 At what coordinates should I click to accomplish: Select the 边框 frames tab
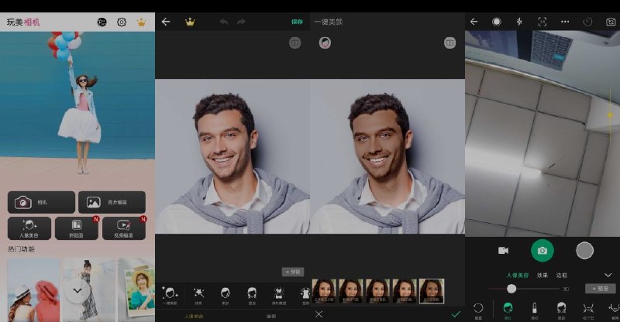tap(562, 275)
